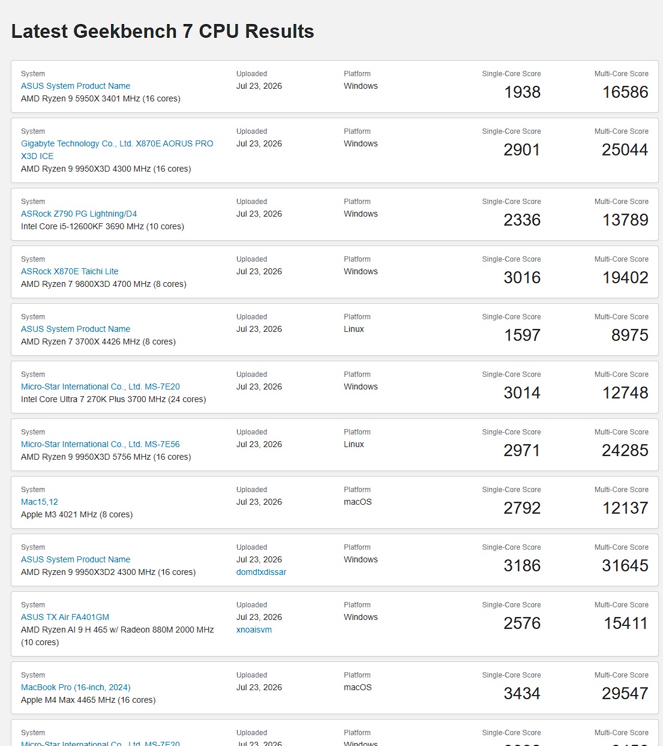View uploader domdtxdissar's profile
This screenshot has height=746, width=663.
click(x=261, y=572)
